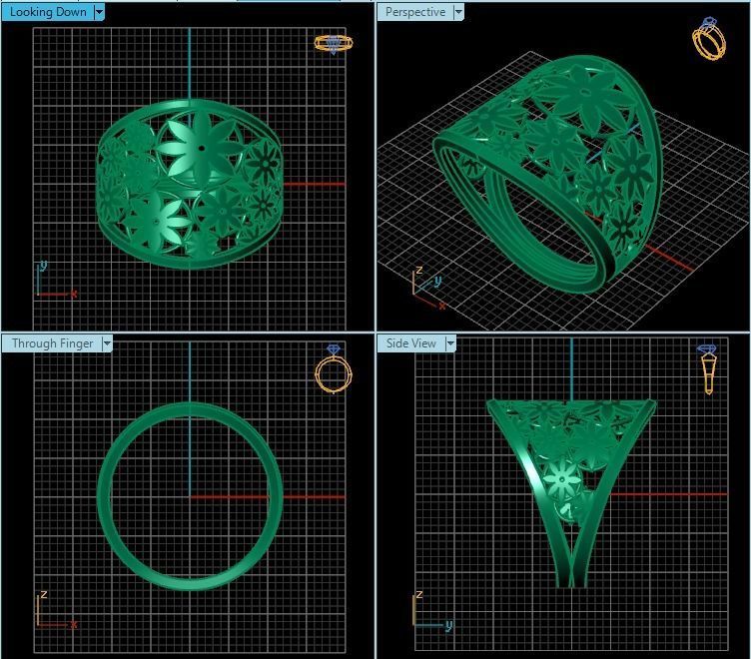The height and width of the screenshot is (659, 751).
Task: Open the Perspective viewport dropdown arrow
Action: [458, 12]
